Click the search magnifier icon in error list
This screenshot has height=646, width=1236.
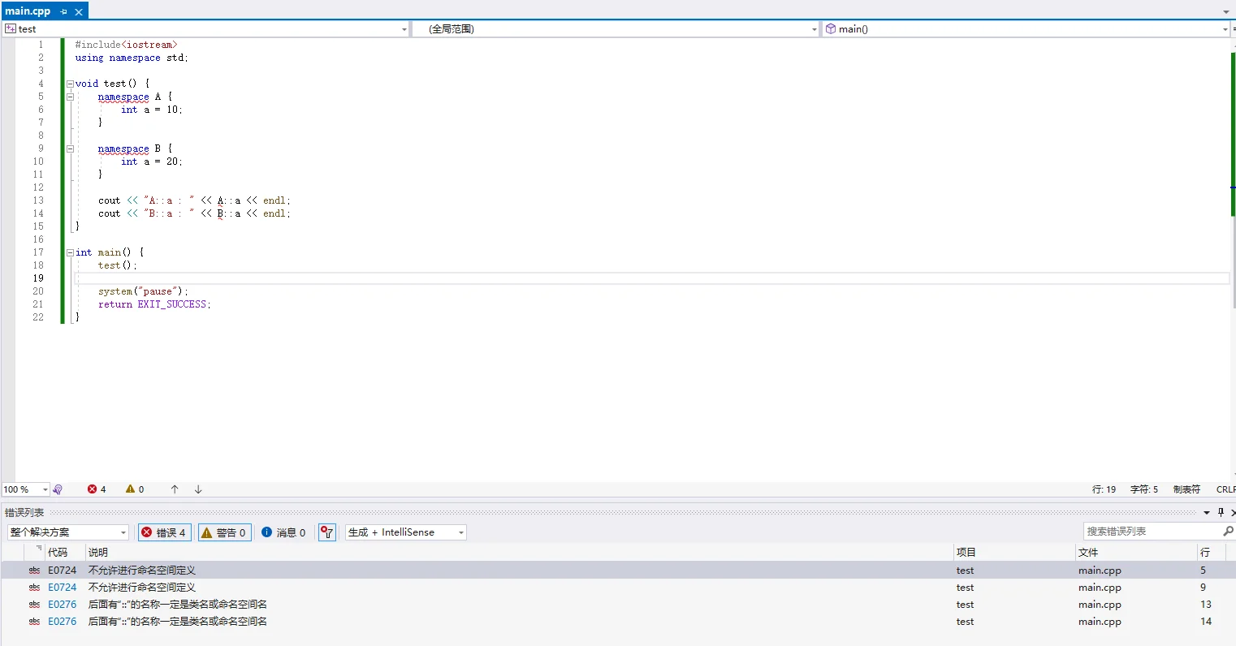(x=1228, y=531)
